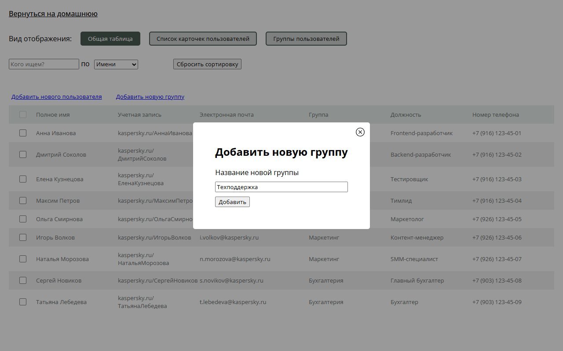This screenshot has height=351, width=563.
Task: Open Добавить новую группу link
Action: (150, 97)
